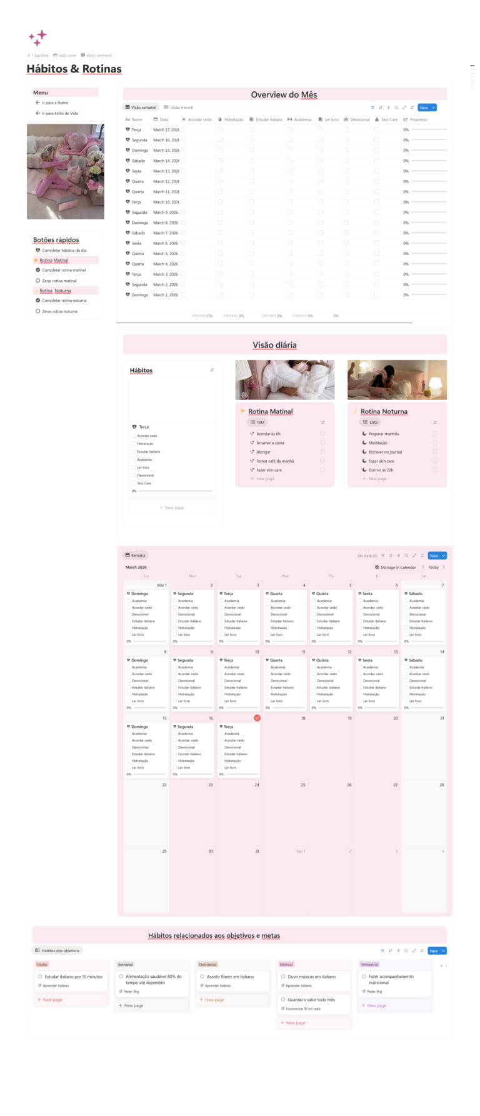The width and height of the screenshot is (480, 1116).
Task: Tick the Acordar às 6h checkbox in Rotina Matinal
Action: click(x=322, y=433)
